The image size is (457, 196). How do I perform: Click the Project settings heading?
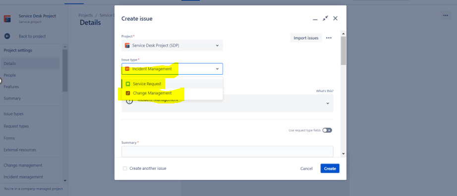click(18, 50)
